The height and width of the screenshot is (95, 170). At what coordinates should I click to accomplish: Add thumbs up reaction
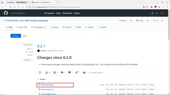pyautogui.click(x=48, y=72)
